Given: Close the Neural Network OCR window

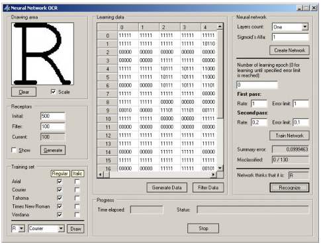Looking at the screenshot, I should pyautogui.click(x=314, y=8).
